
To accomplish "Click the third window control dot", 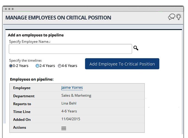I will [12, 9].
